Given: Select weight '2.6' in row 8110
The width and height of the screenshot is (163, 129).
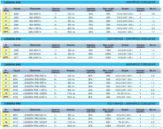Looking at the screenshot, I should pos(153,122).
